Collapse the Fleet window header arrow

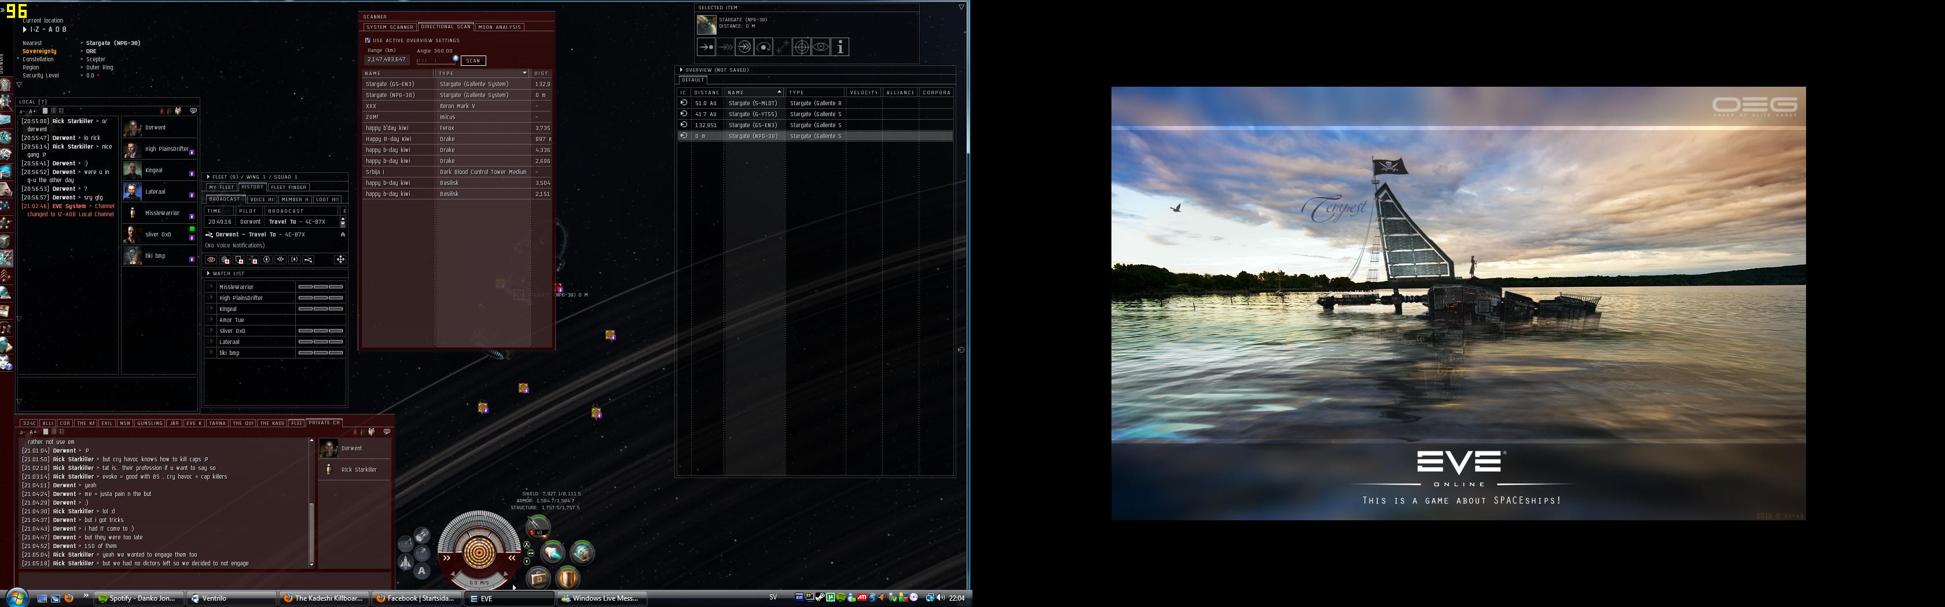[208, 177]
